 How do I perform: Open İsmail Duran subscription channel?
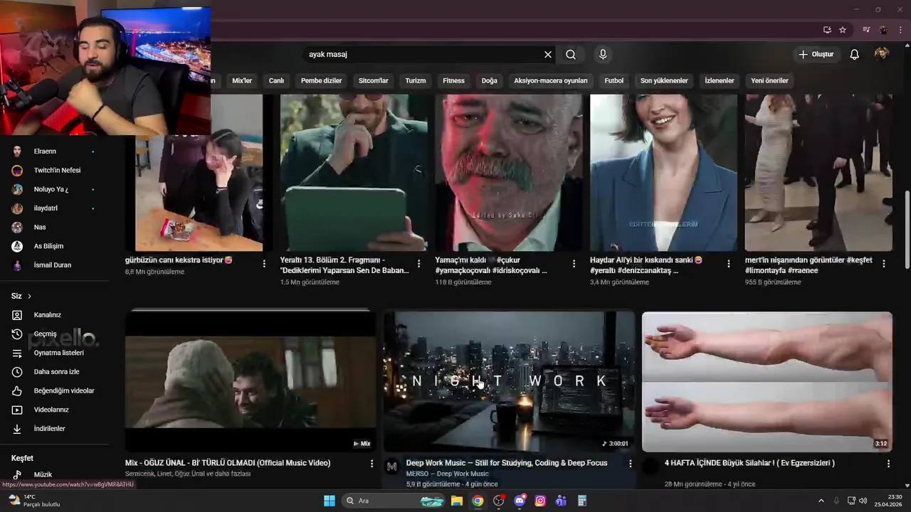54,265
